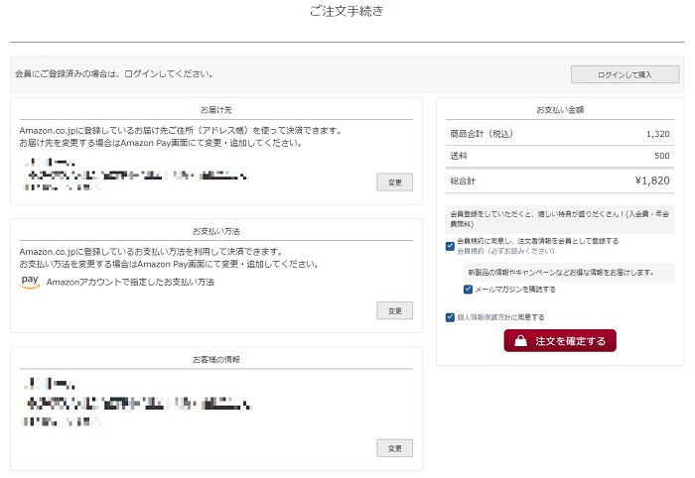Click the お支払い金額 panel header
Screen dimensions: 695x478
coord(560,109)
